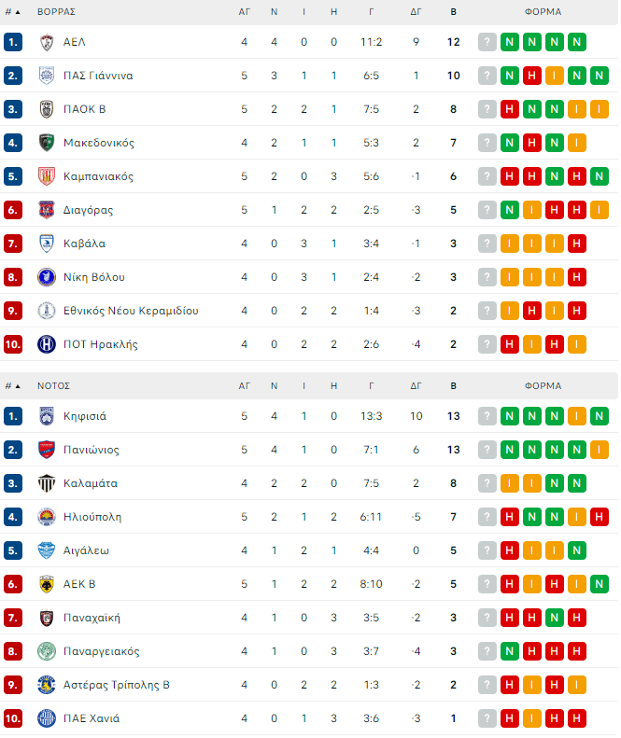Image resolution: width=621 pixels, height=738 pixels.
Task: Open the ΠΑΣ Γιάννινα team page
Action: click(98, 76)
